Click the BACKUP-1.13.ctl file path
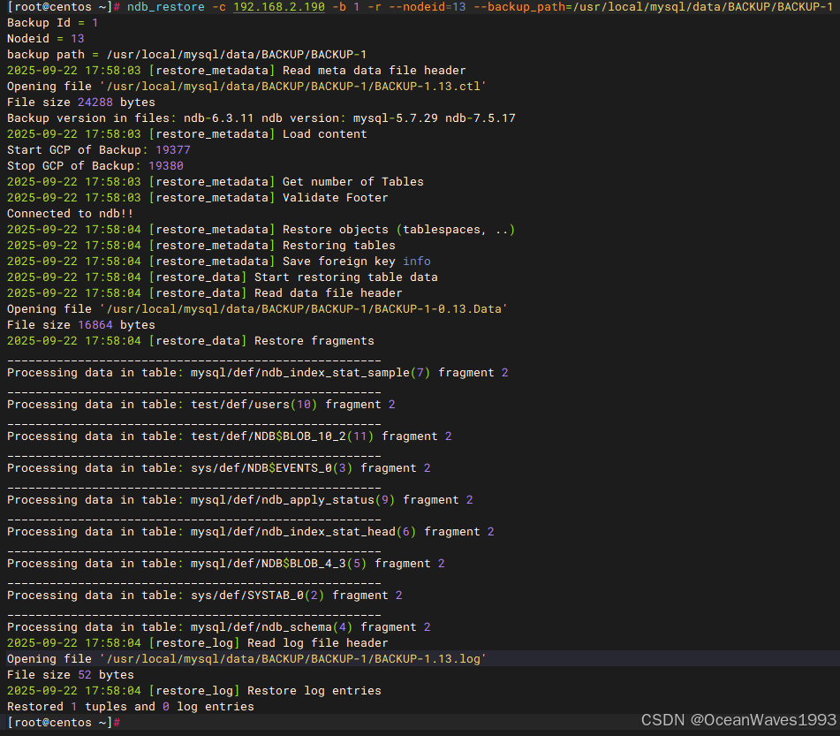 point(293,87)
